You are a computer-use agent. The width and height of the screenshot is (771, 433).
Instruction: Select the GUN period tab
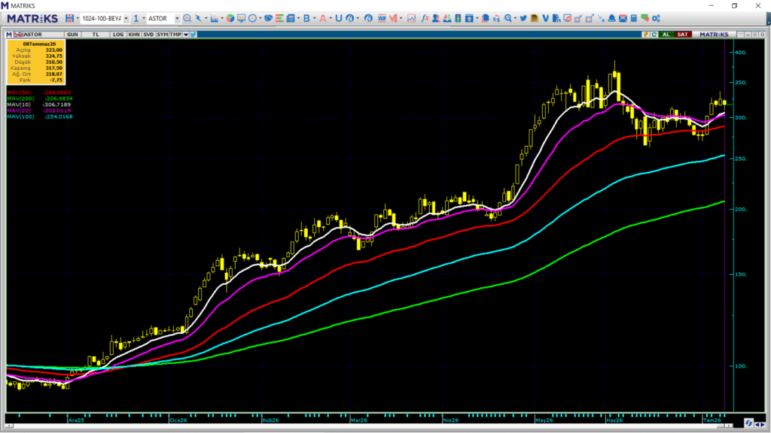[72, 35]
